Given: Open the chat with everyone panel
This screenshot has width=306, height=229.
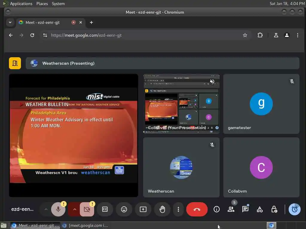Looking at the screenshot, I should point(245,209).
